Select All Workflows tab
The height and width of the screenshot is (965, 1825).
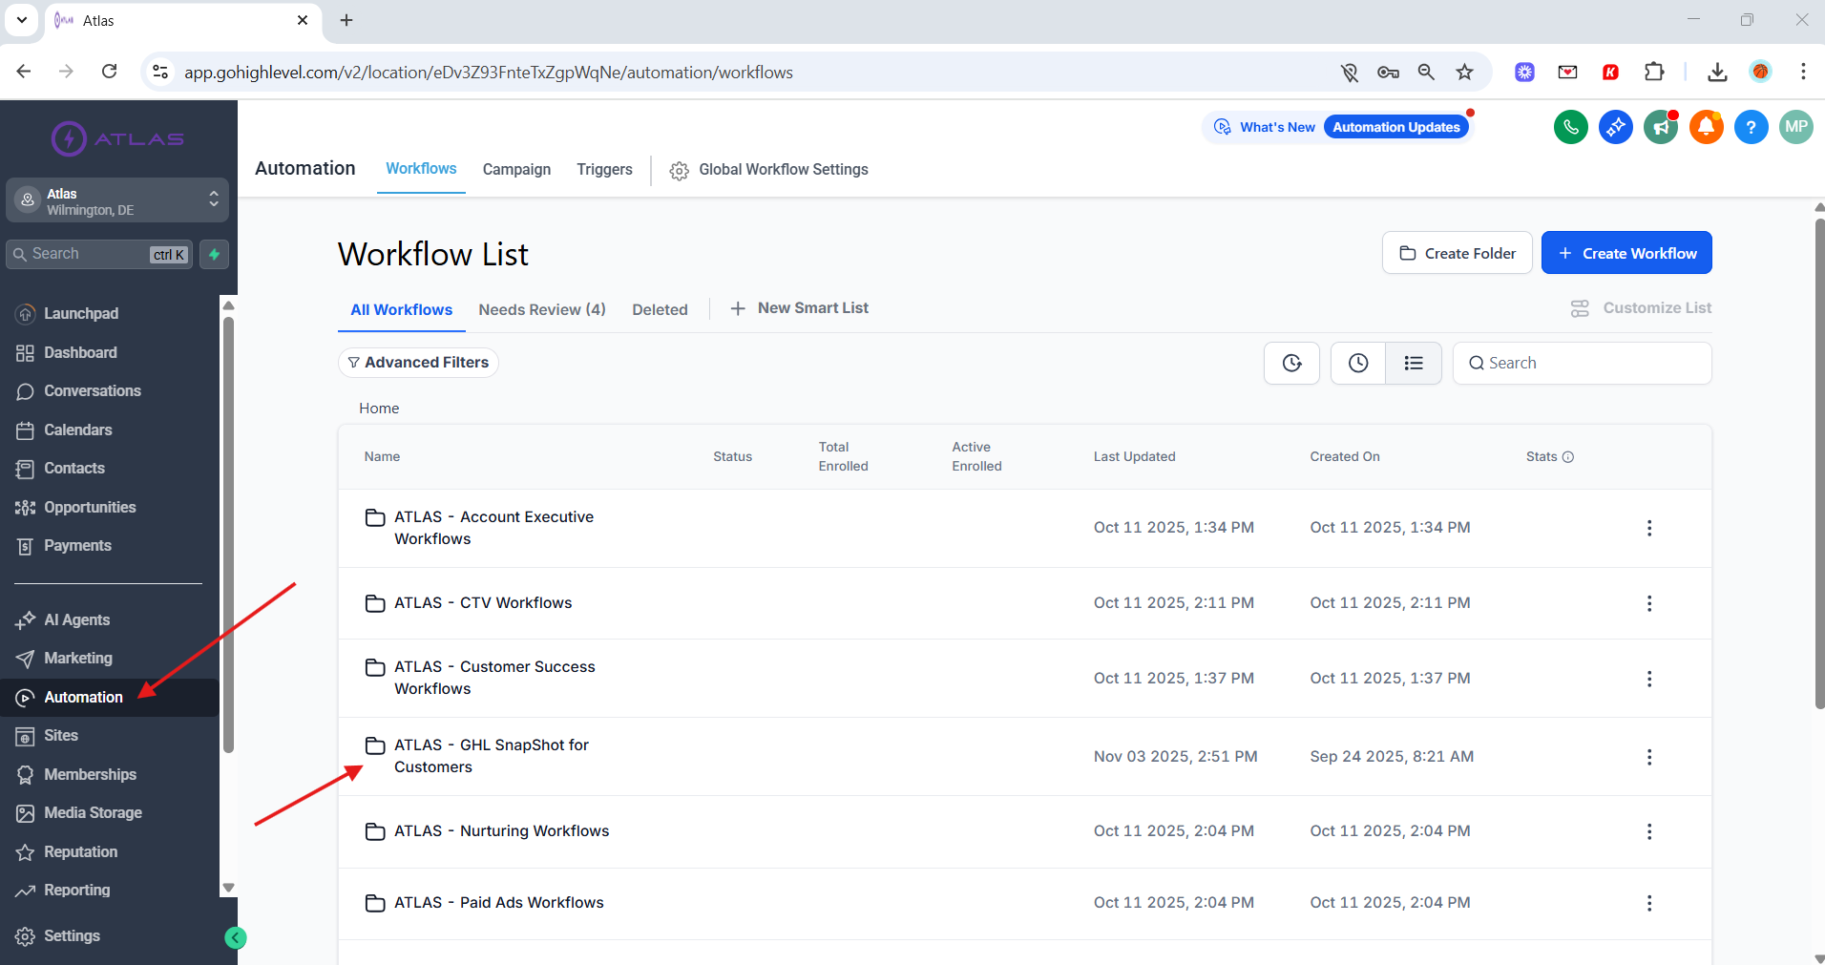pyautogui.click(x=401, y=309)
